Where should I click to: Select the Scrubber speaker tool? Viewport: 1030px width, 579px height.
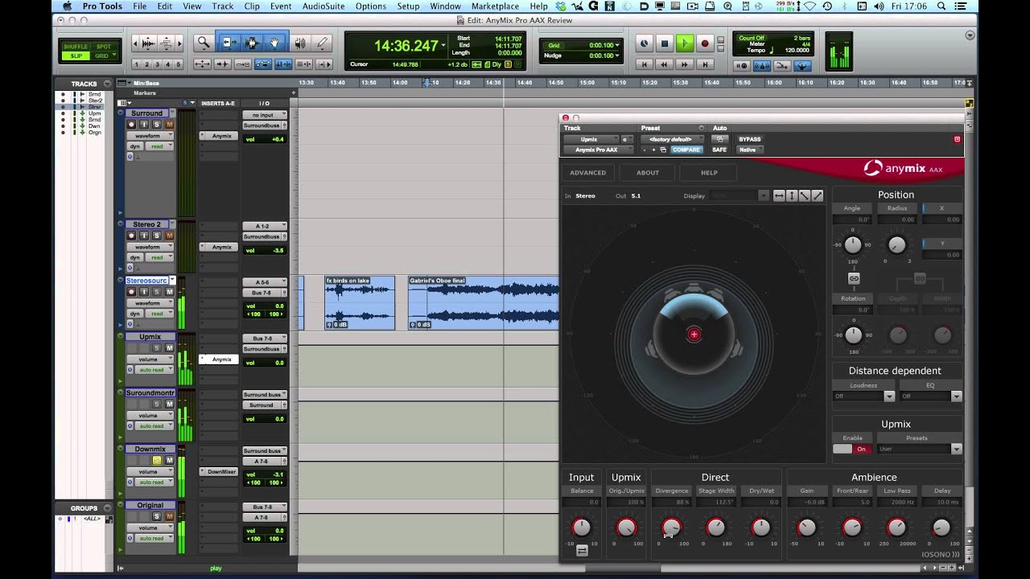pos(300,43)
